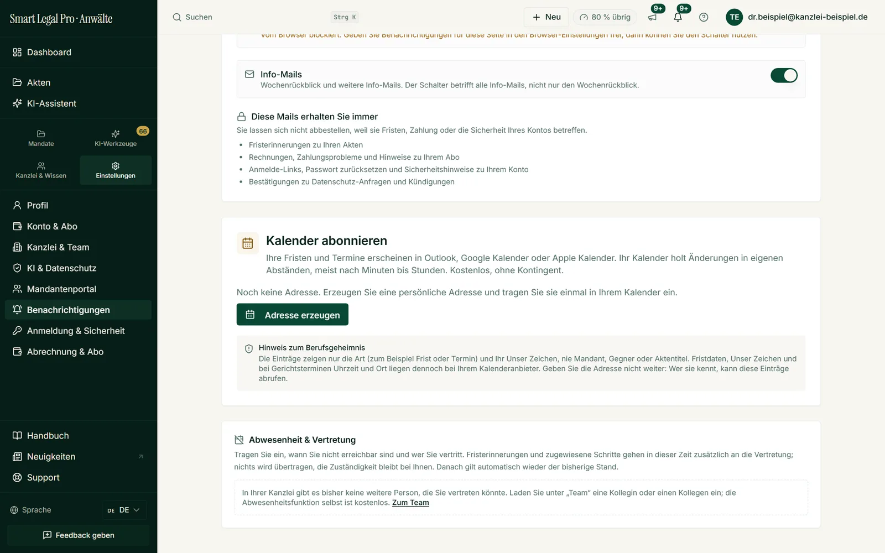Open Neuigkeiten external link
This screenshot has width=885, height=553.
[79, 457]
